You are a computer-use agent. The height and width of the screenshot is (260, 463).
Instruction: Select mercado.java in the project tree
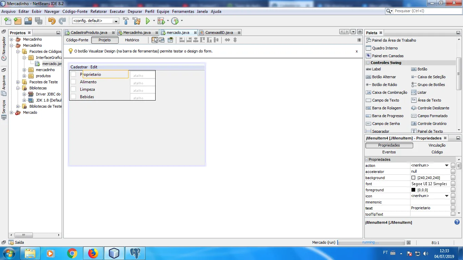[x=52, y=64]
